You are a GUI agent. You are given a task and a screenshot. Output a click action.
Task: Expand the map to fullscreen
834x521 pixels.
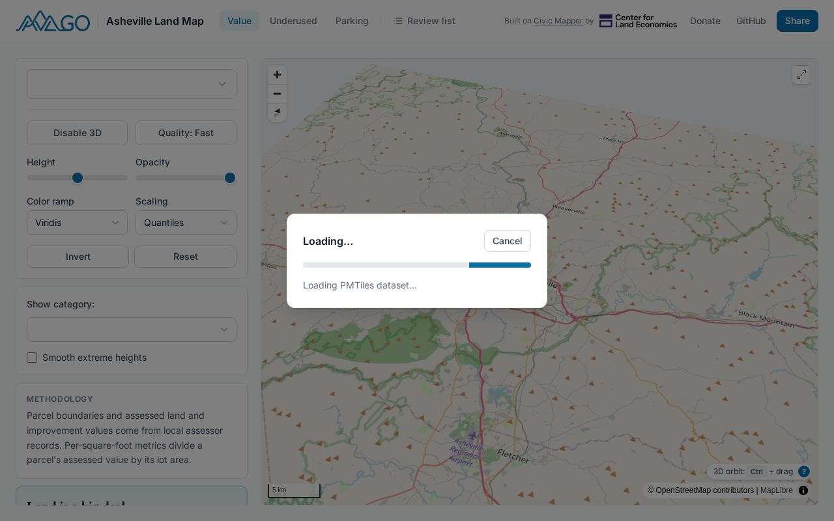801,75
